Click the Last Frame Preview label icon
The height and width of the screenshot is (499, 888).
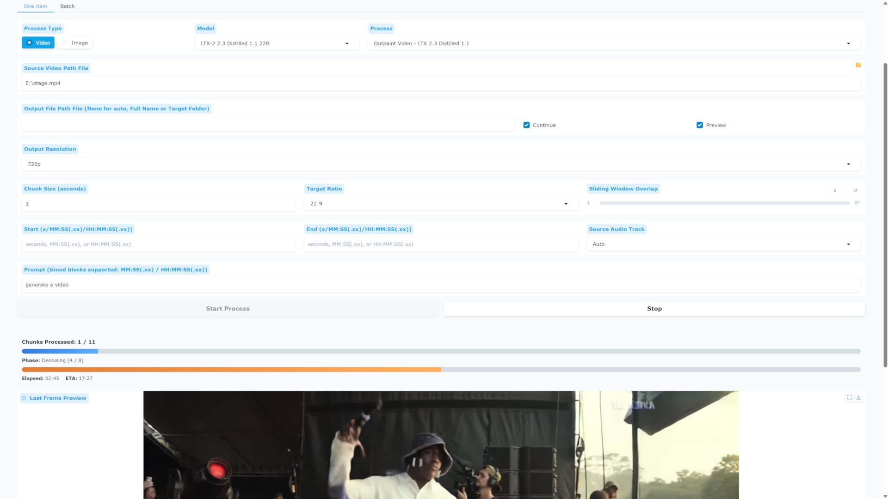pyautogui.click(x=25, y=398)
